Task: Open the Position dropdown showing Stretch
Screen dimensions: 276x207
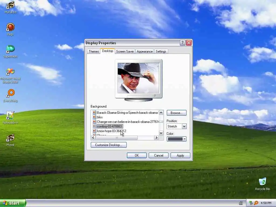Action: (176, 126)
